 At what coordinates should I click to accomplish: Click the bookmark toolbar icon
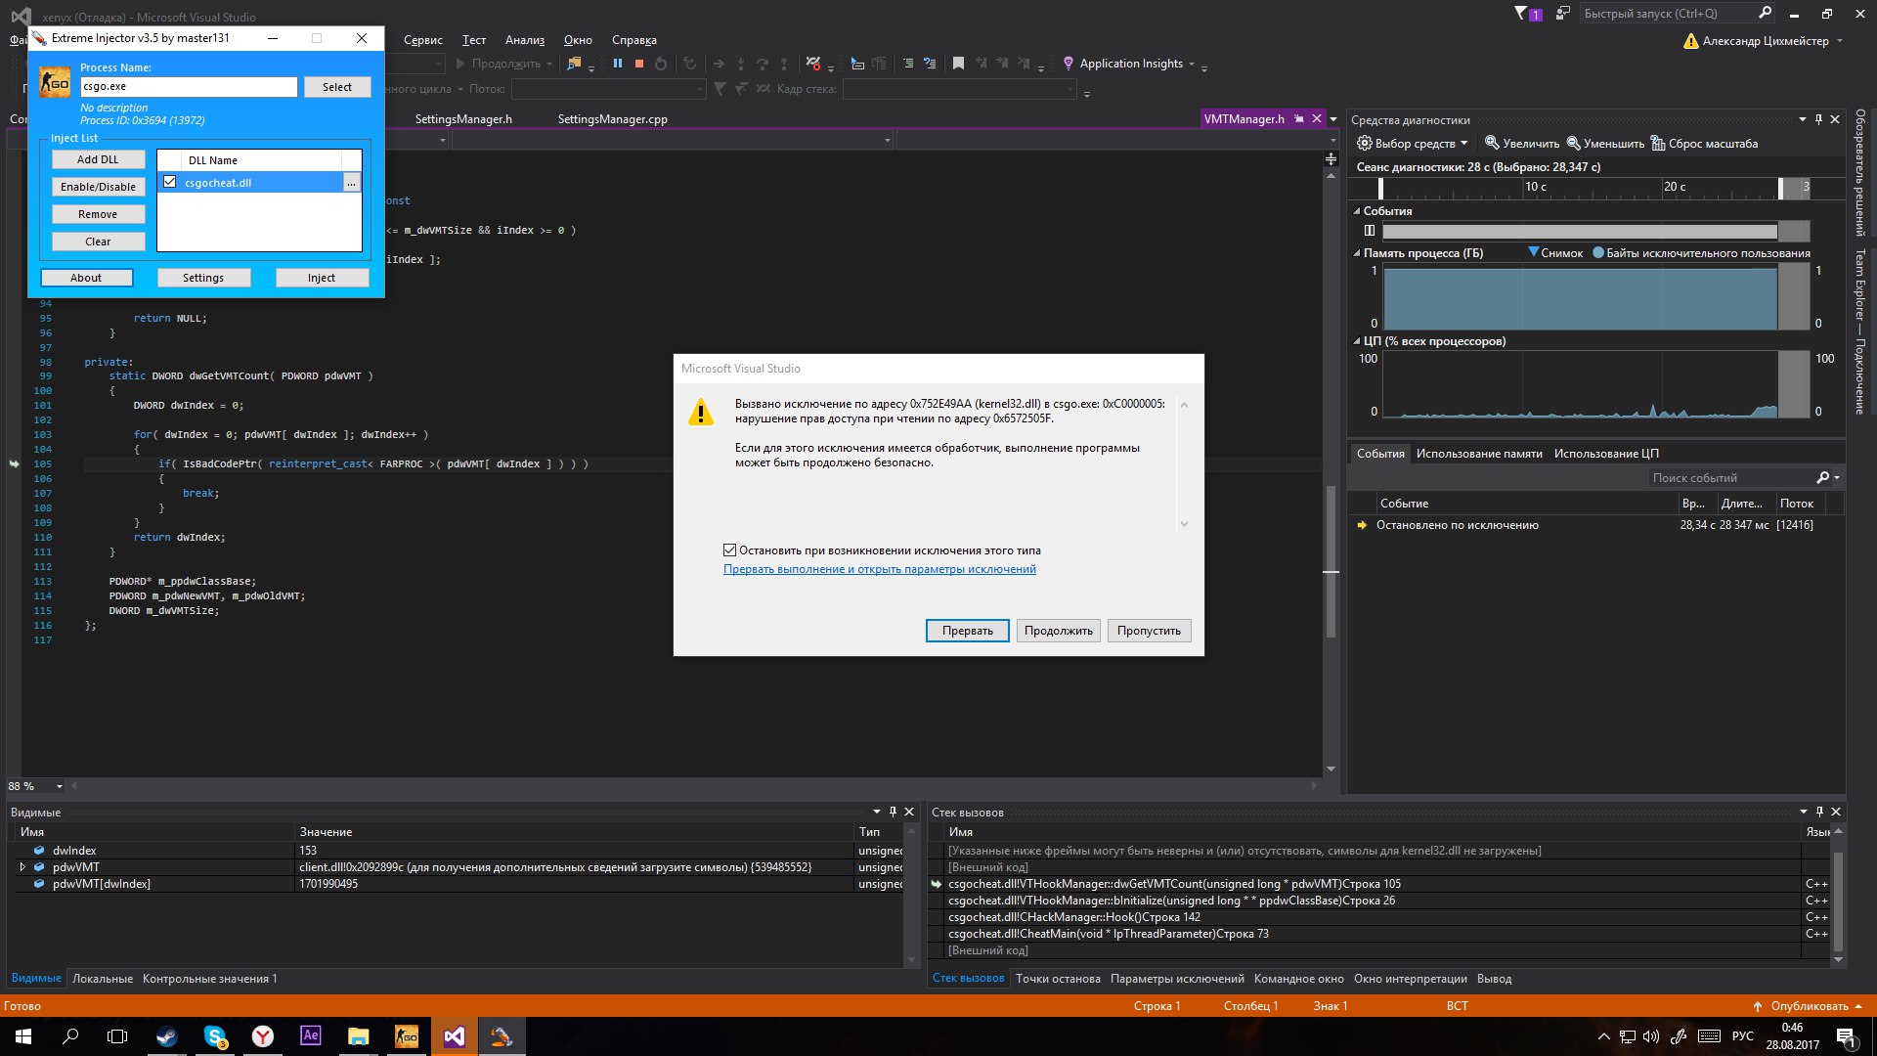(x=958, y=64)
